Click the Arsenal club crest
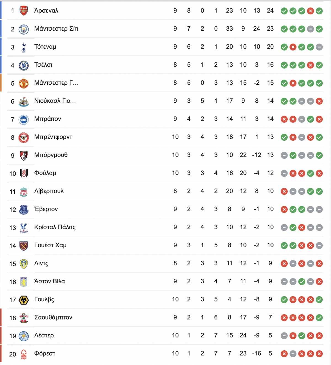Viewport: 331px width, 365px height. pos(24,11)
